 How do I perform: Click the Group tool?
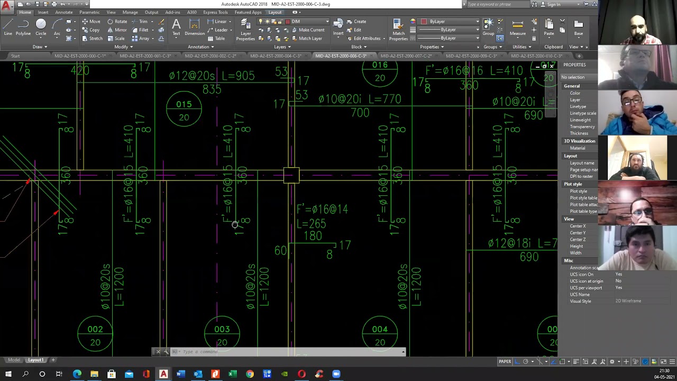[488, 27]
